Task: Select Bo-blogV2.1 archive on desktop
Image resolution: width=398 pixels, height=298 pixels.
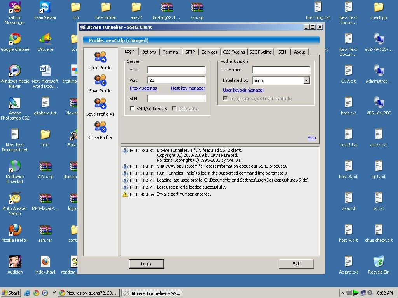Action: tap(166, 10)
